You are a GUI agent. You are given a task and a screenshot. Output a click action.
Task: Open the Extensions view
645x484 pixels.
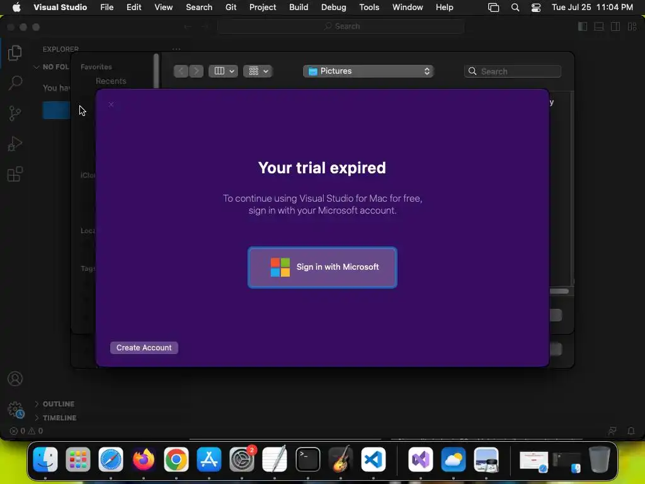pos(15,174)
